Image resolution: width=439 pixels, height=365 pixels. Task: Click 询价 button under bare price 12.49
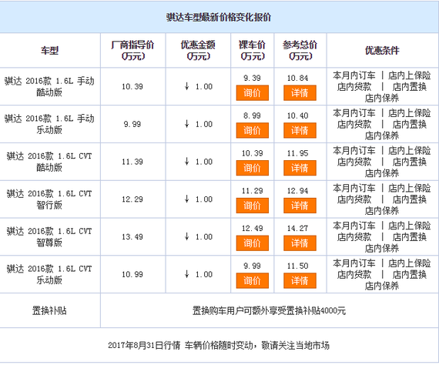click(253, 243)
